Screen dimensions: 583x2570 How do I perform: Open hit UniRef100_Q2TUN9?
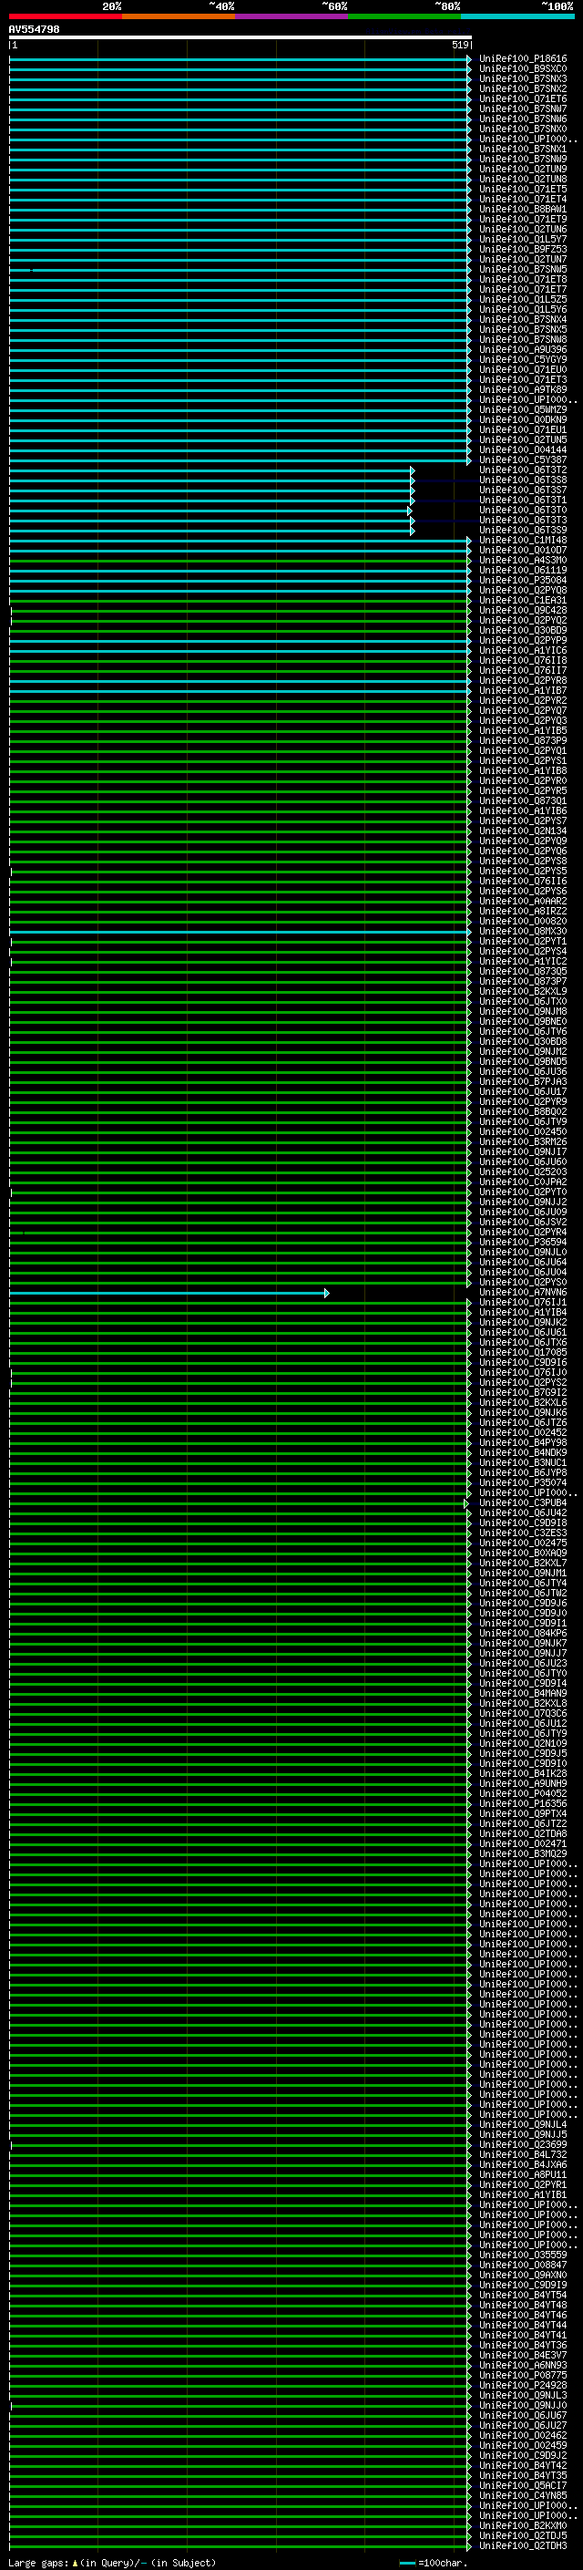(x=523, y=170)
